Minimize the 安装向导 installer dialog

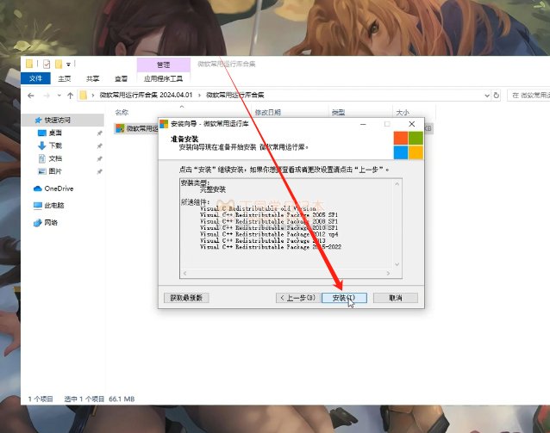click(363, 124)
